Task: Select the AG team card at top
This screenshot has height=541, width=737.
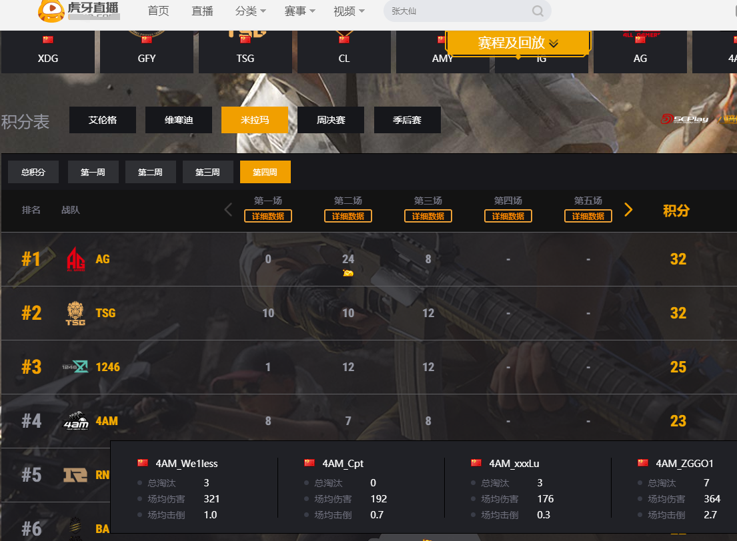Action: 640,52
